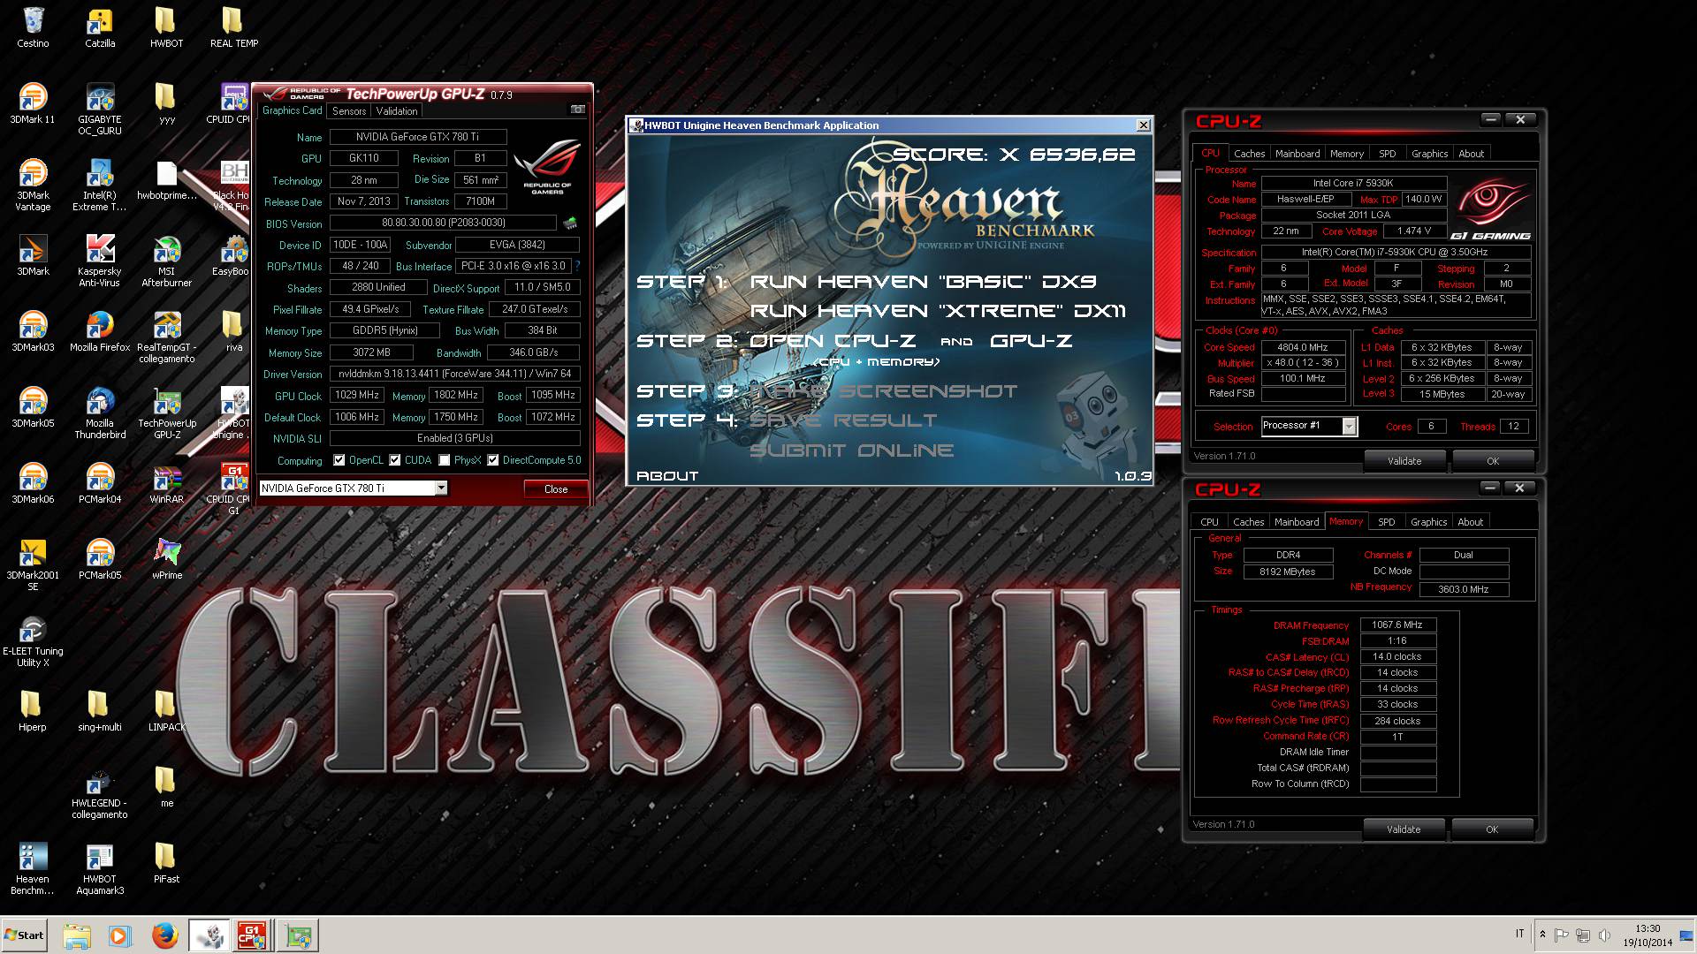Viewport: 1697px width, 954px height.
Task: Click bus interface question mark in GPU-Z
Action: point(577,265)
